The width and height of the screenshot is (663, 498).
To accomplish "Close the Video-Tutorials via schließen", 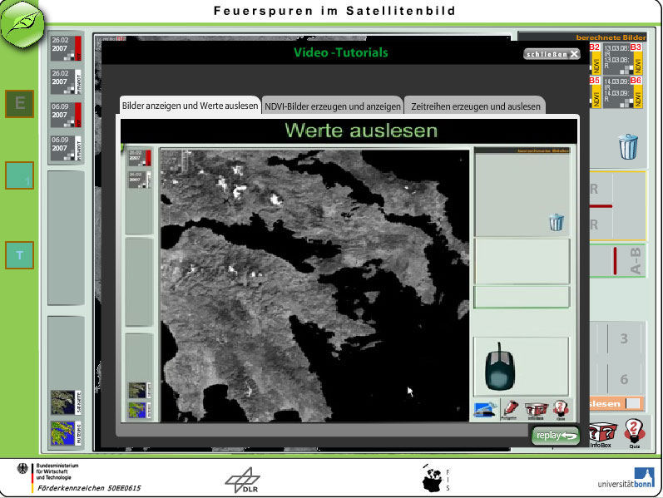I will pyautogui.click(x=552, y=54).
